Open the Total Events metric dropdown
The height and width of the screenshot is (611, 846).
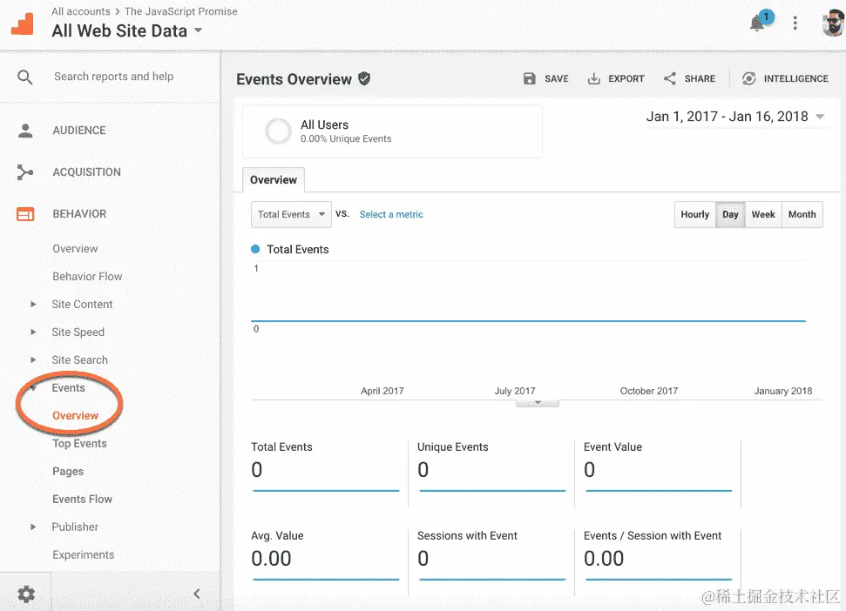coord(291,214)
